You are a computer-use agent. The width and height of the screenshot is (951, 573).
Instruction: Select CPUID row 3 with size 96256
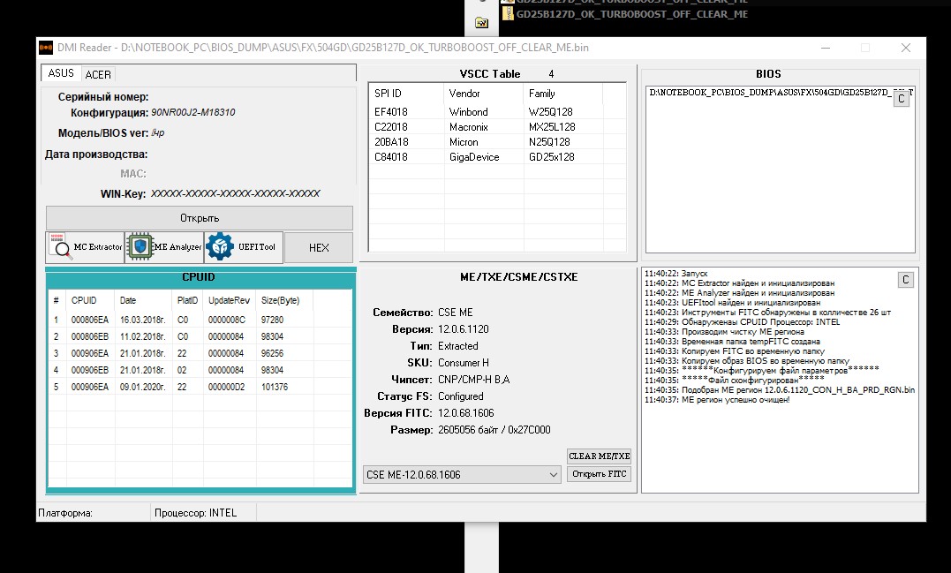click(200, 353)
